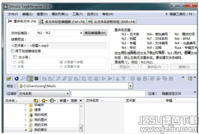This screenshot has width=199, height=134.
Task: Click the folder tree vertical scrollbar thumb
Action: (81, 128)
